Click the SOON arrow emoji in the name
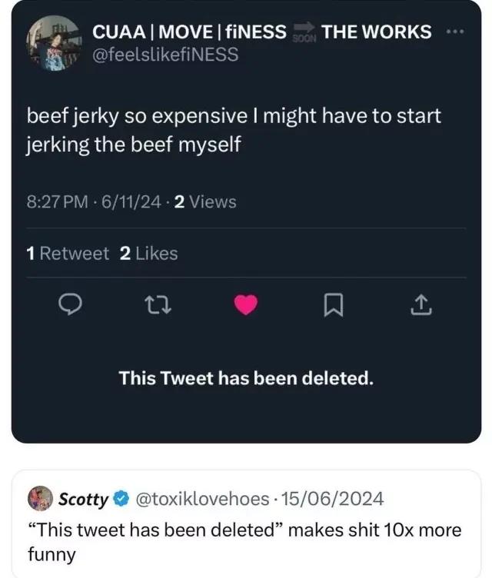The height and width of the screenshot is (578, 492). click(305, 33)
